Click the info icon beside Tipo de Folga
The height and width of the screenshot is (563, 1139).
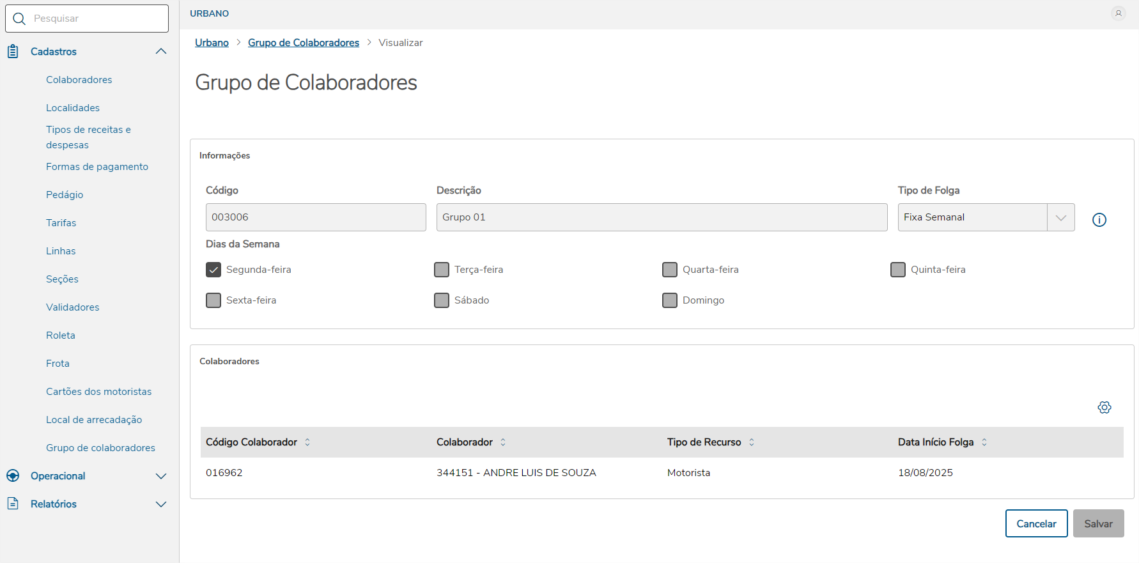point(1099,220)
